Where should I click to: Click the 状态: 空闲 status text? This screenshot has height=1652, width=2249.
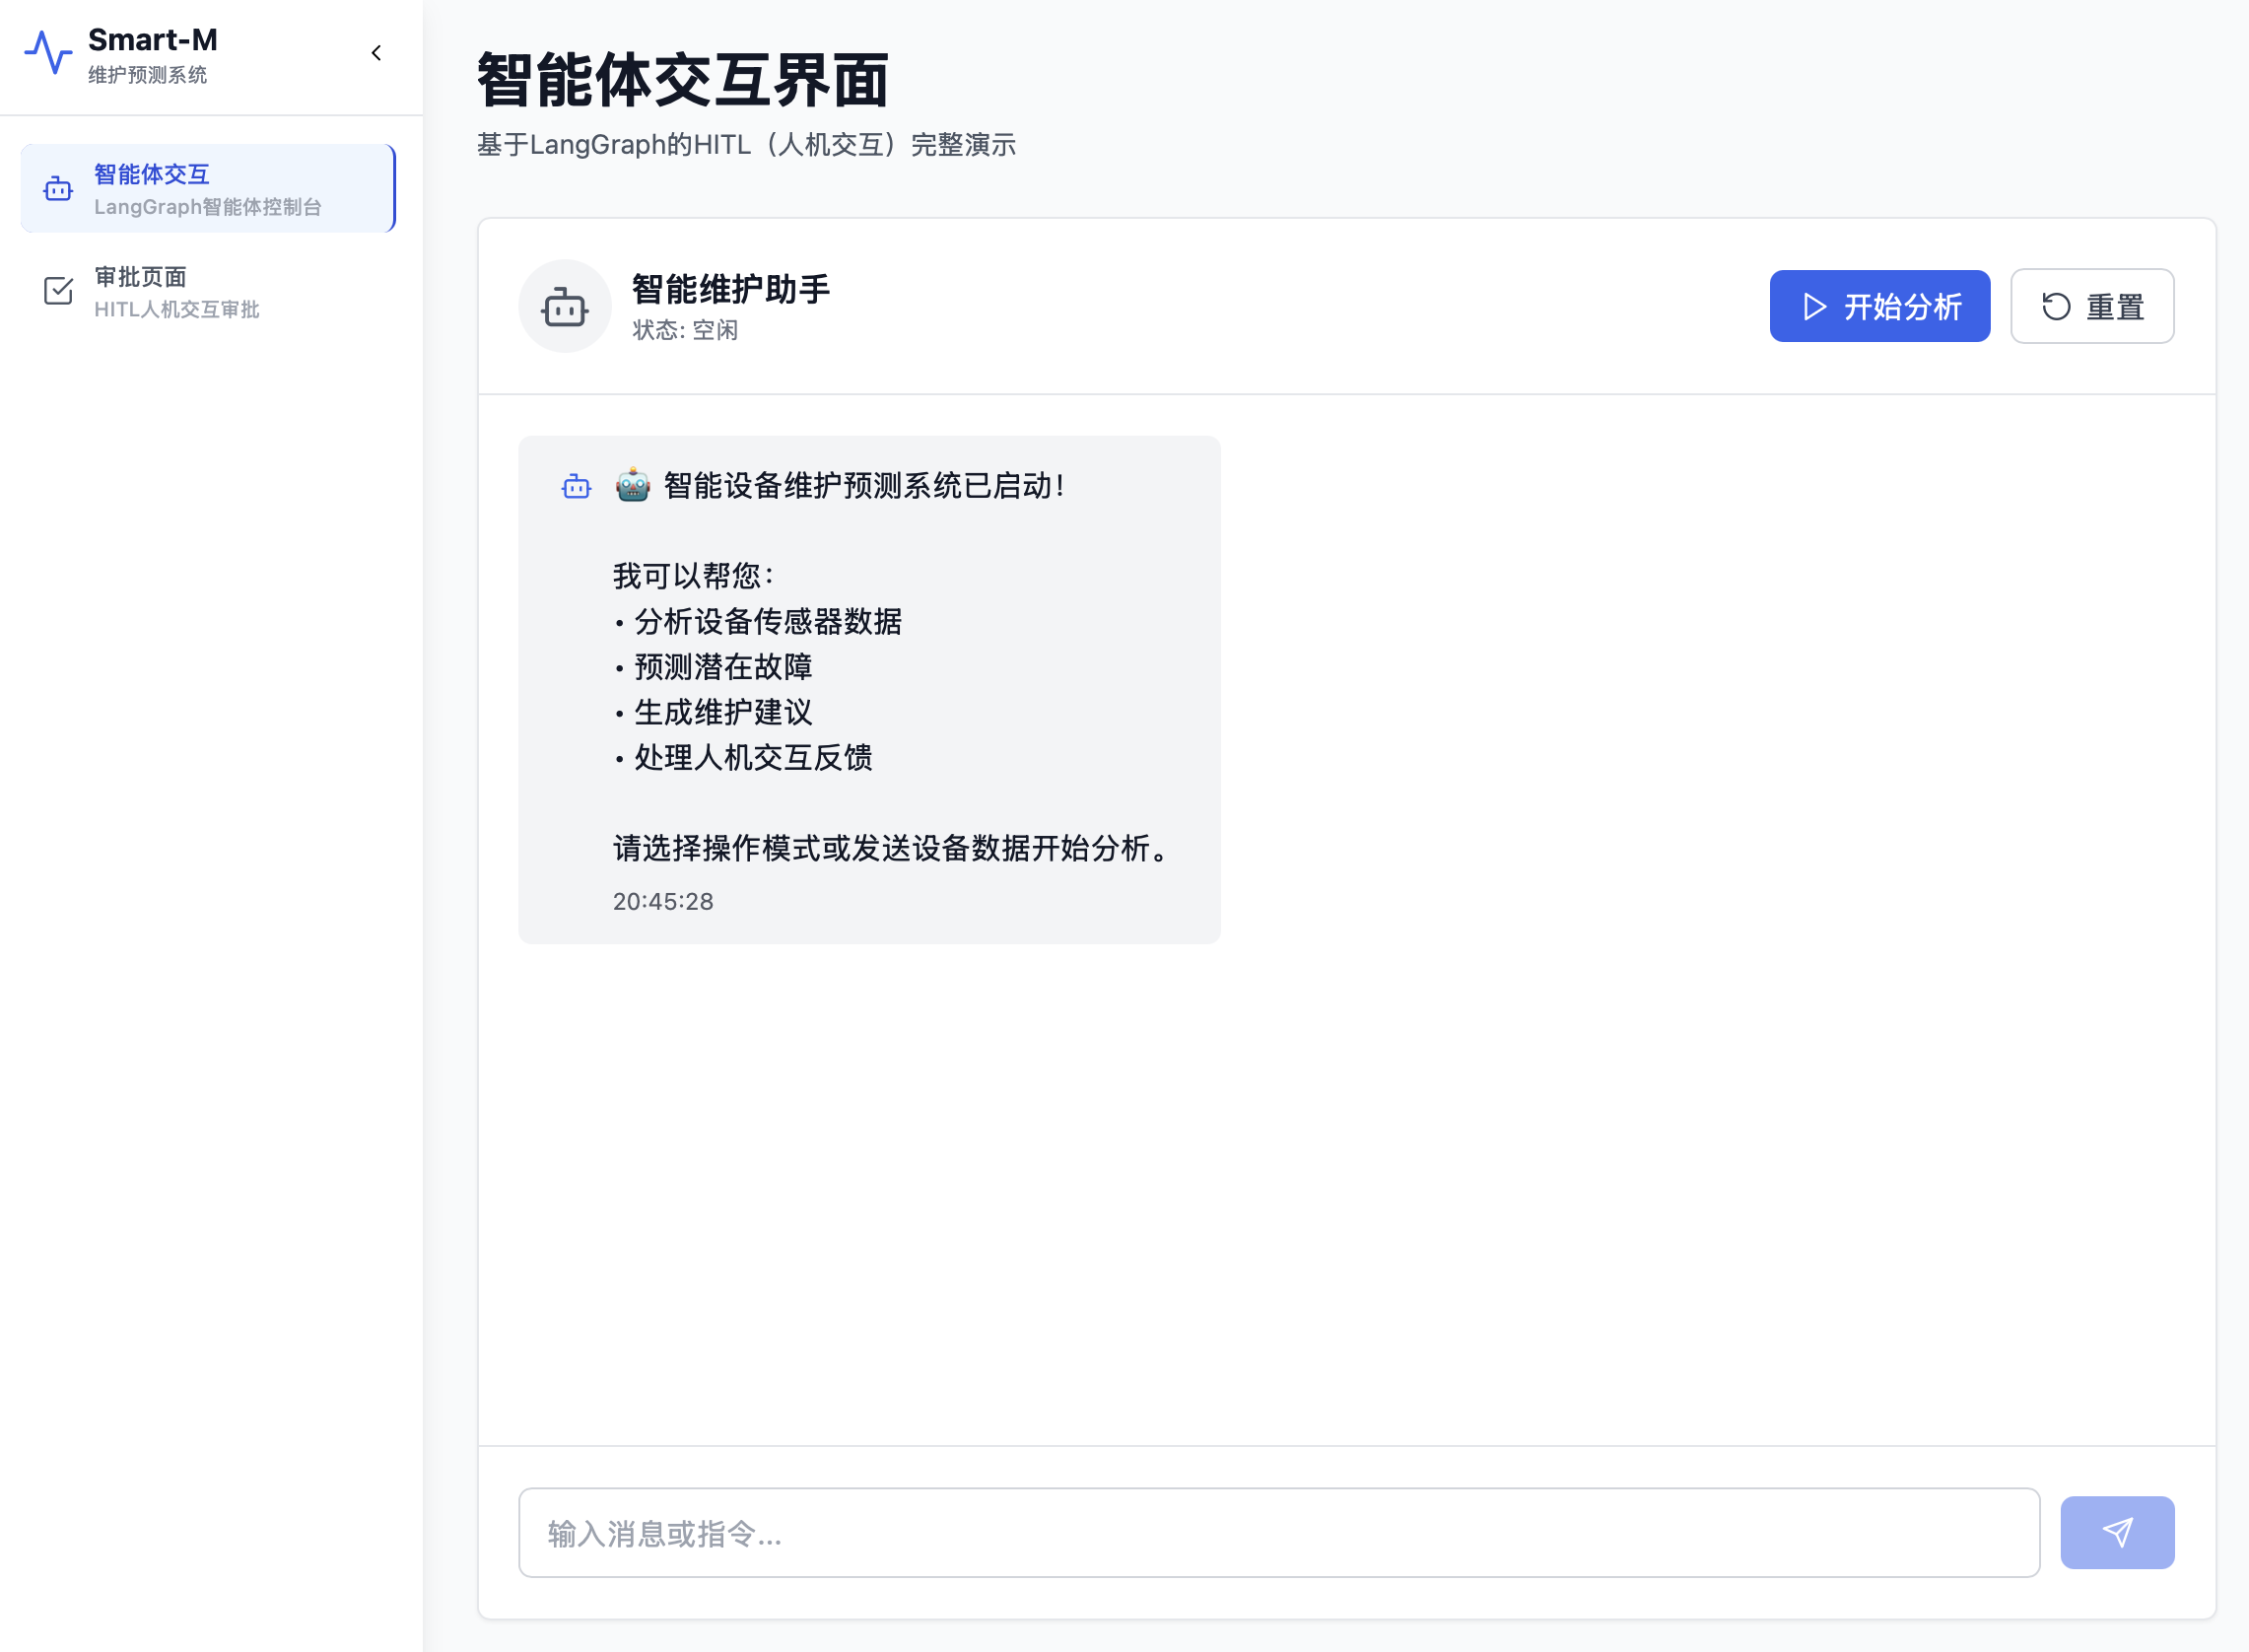(685, 330)
